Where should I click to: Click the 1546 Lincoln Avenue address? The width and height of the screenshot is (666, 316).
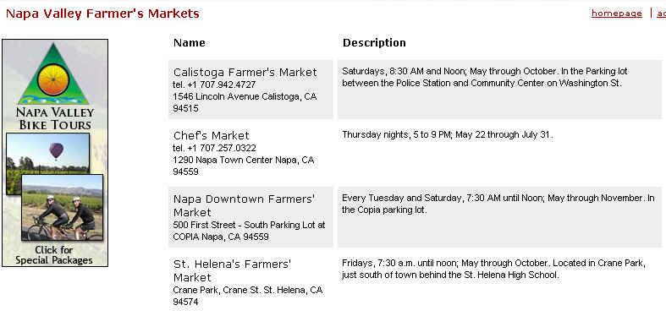coord(245,102)
